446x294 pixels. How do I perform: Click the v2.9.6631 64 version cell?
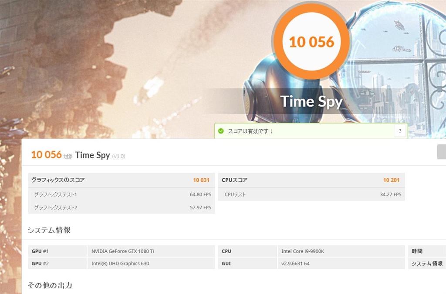[341, 263]
